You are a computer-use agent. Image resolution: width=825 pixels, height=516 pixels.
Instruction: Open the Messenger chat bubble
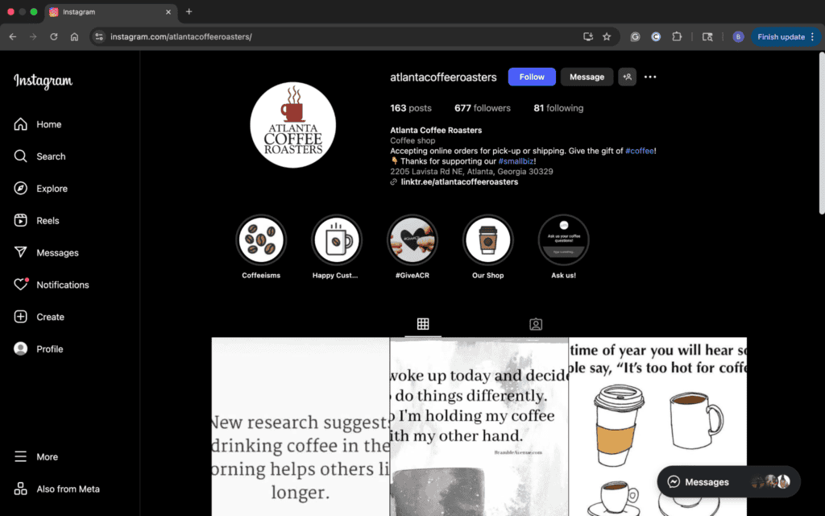click(672, 481)
